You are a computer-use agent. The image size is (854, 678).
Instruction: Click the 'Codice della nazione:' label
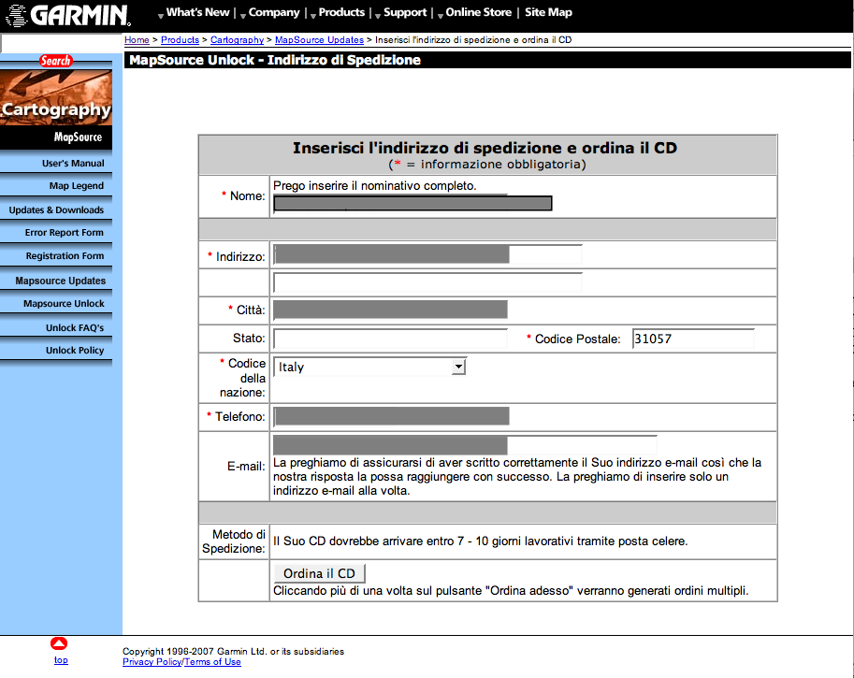point(242,378)
